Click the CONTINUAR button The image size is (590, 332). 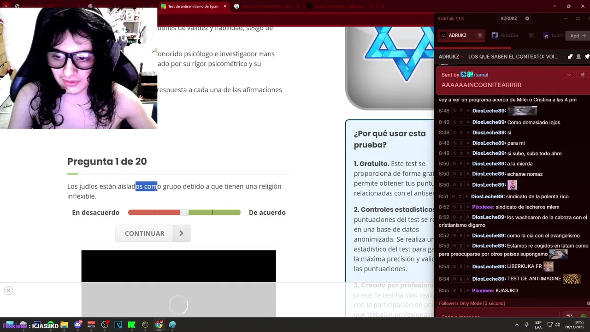[144, 233]
